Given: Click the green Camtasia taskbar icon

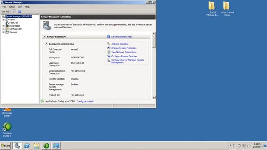Looking at the screenshot, I should (46, 146).
